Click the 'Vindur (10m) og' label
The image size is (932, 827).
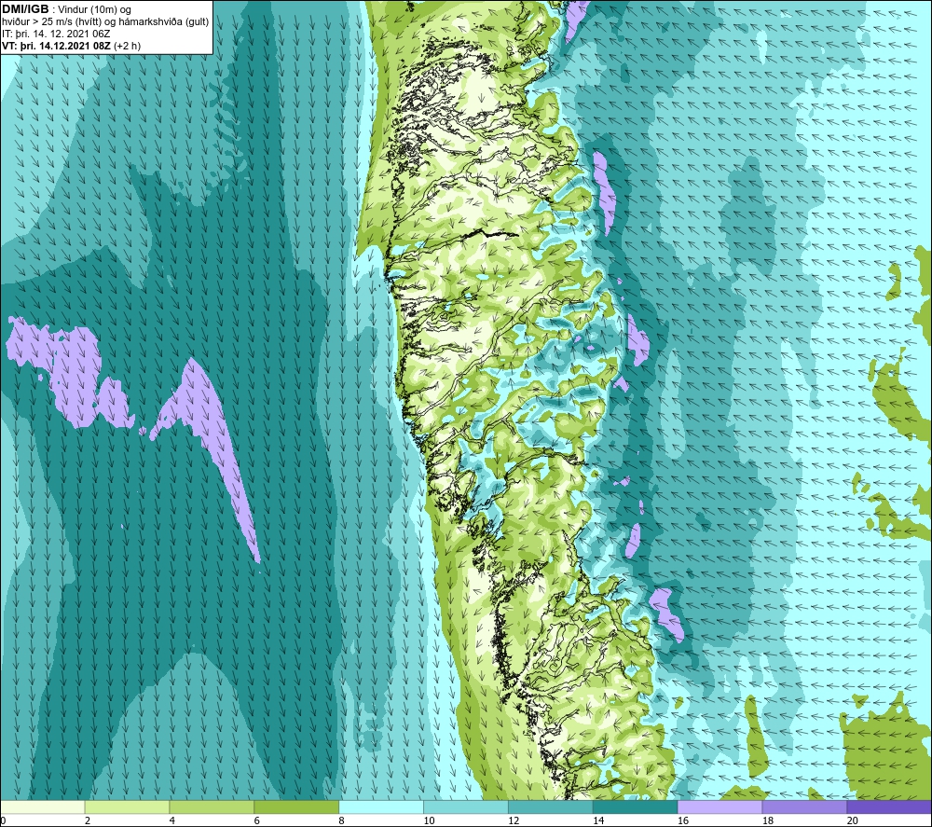pyautogui.click(x=94, y=10)
